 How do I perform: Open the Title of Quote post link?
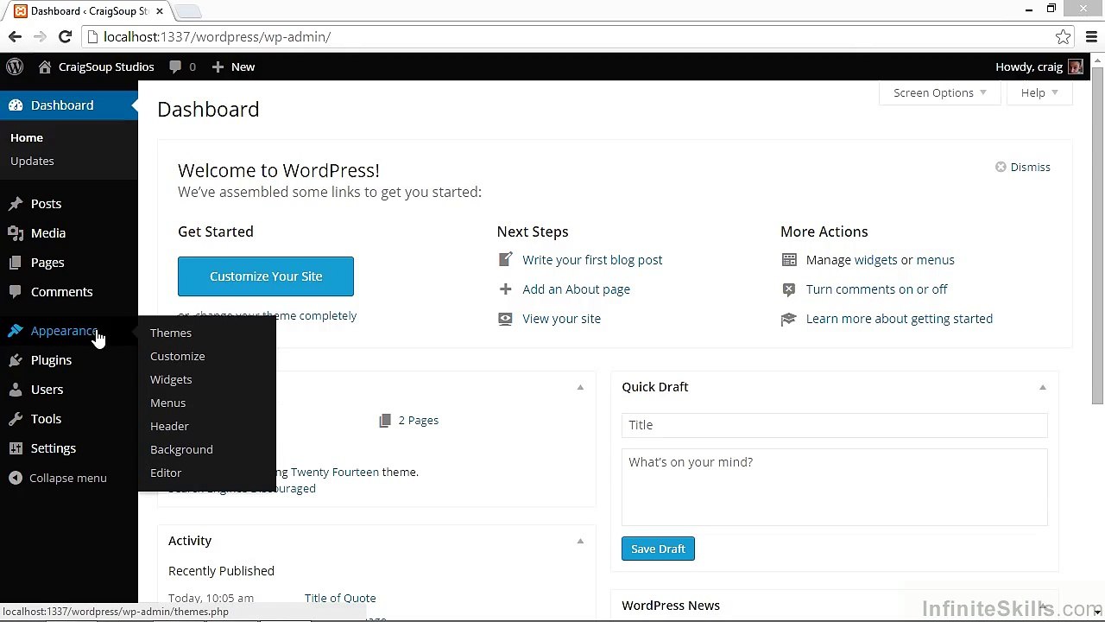[340, 598]
